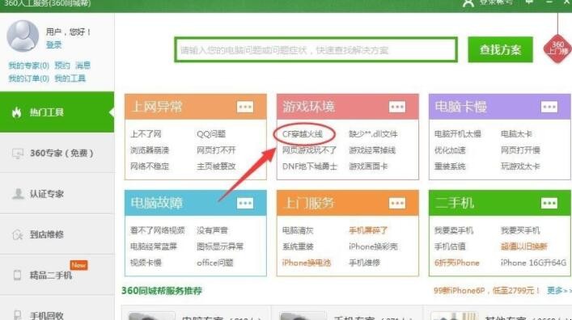Select 热门工具 in the sidebar
This screenshot has height=320, width=572.
pyautogui.click(x=57, y=112)
